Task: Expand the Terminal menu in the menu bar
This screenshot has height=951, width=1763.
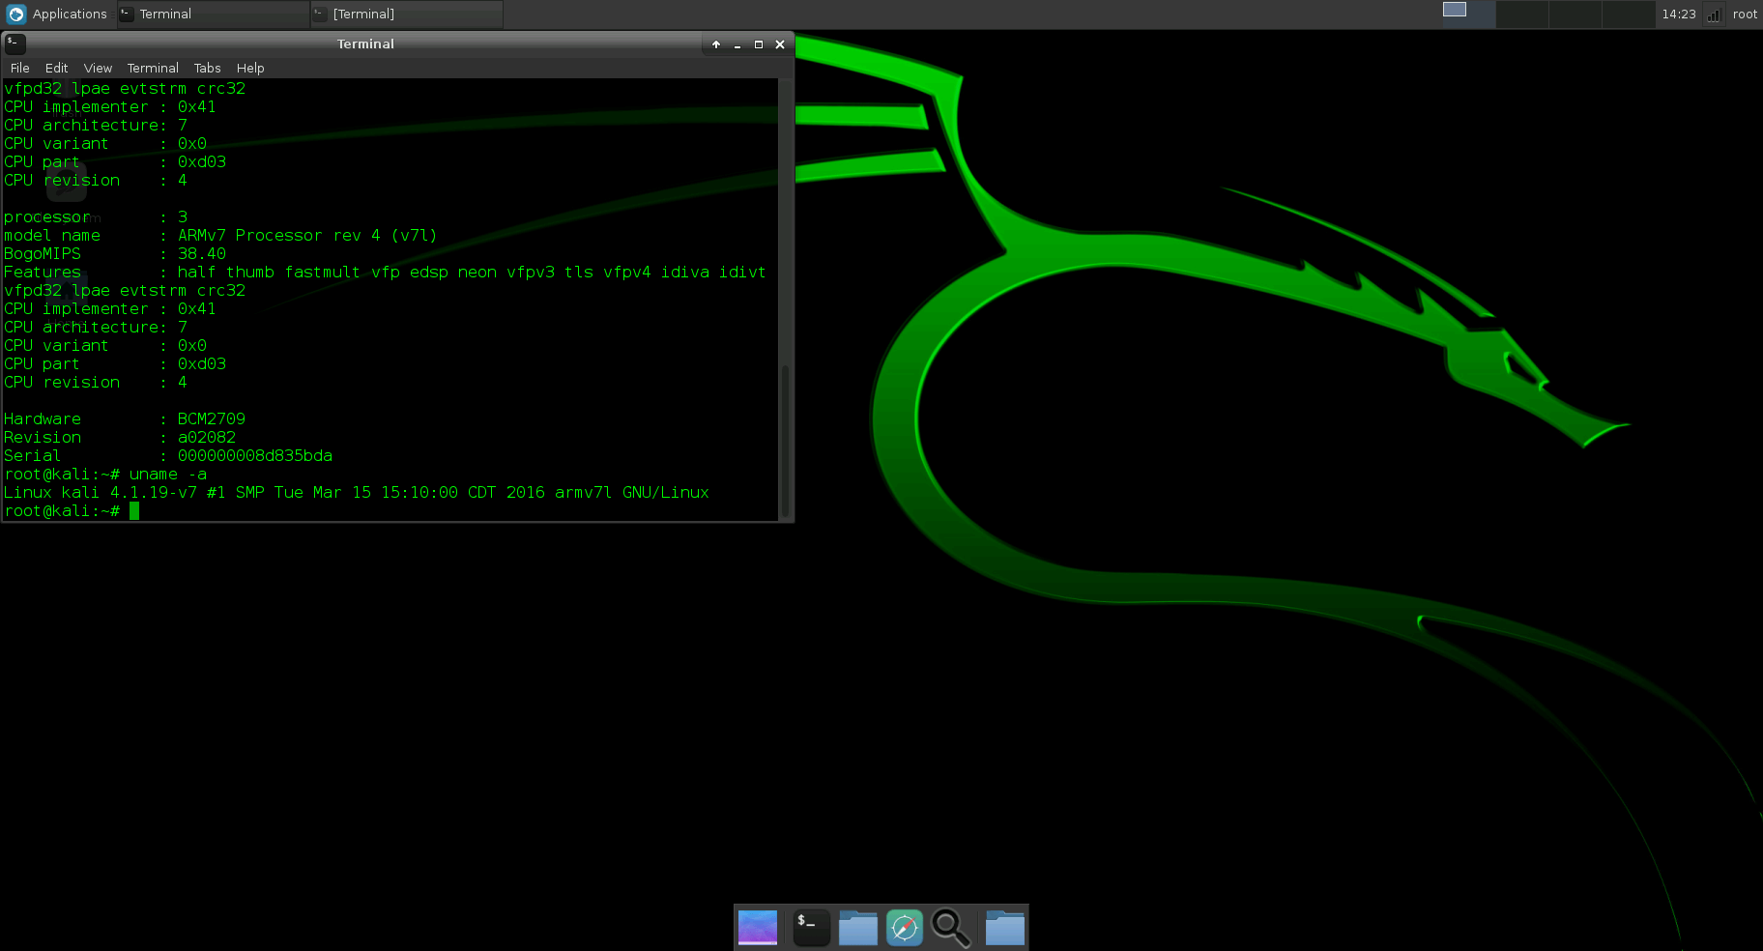Action: pyautogui.click(x=153, y=69)
